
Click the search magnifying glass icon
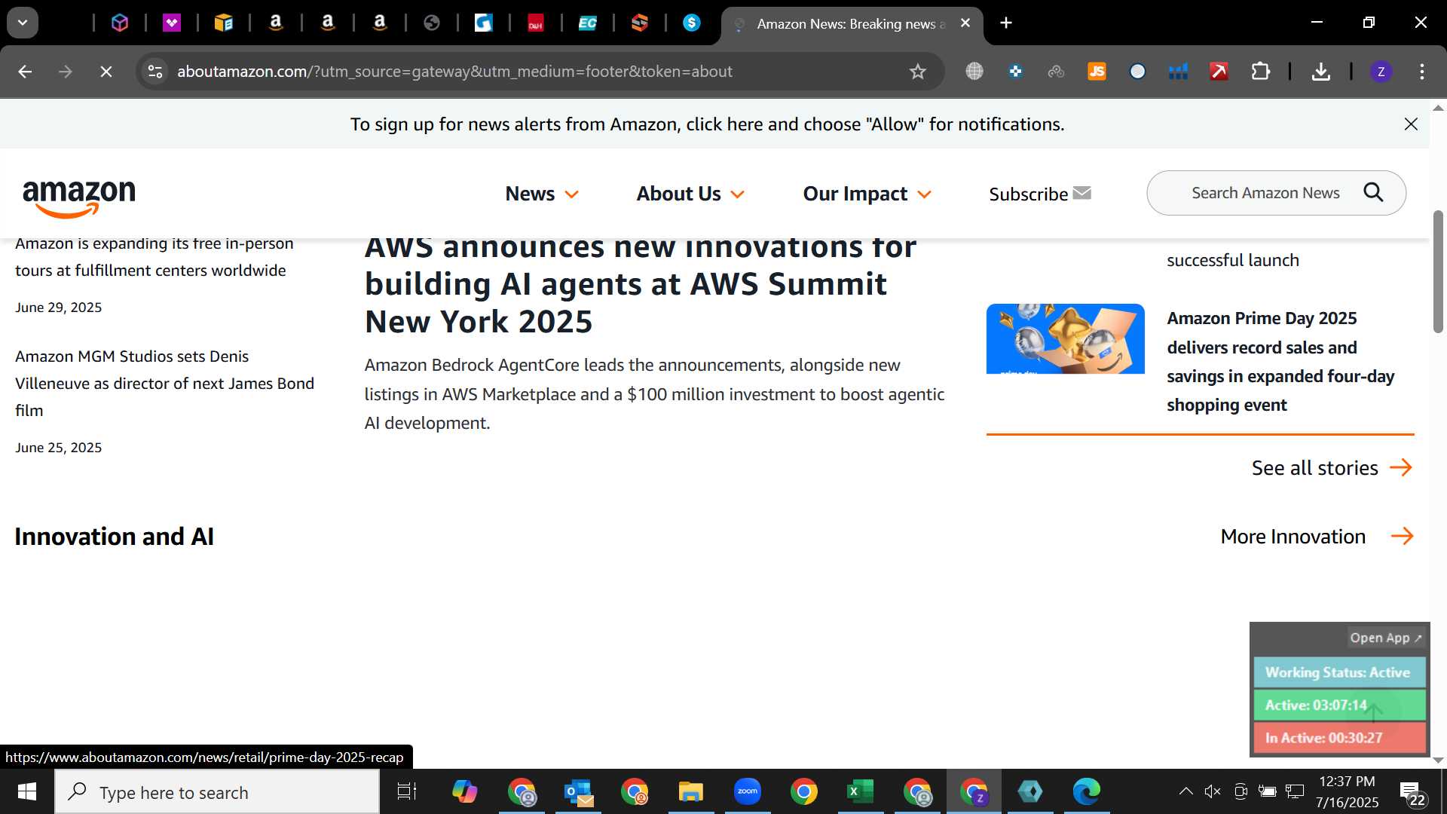click(x=1373, y=193)
